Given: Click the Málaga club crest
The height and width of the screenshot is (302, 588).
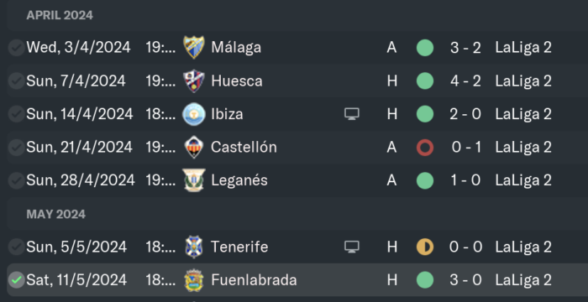Looking at the screenshot, I should click(194, 48).
